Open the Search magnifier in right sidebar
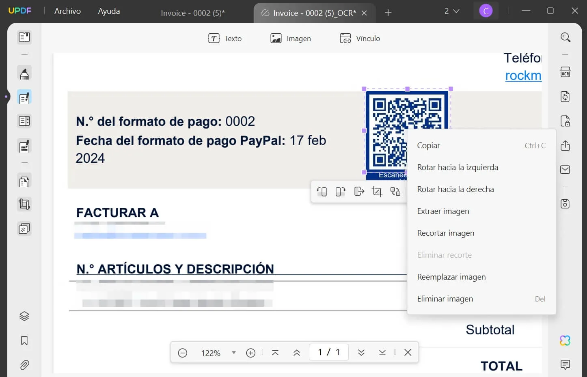Viewport: 587px width, 377px height. (x=565, y=37)
